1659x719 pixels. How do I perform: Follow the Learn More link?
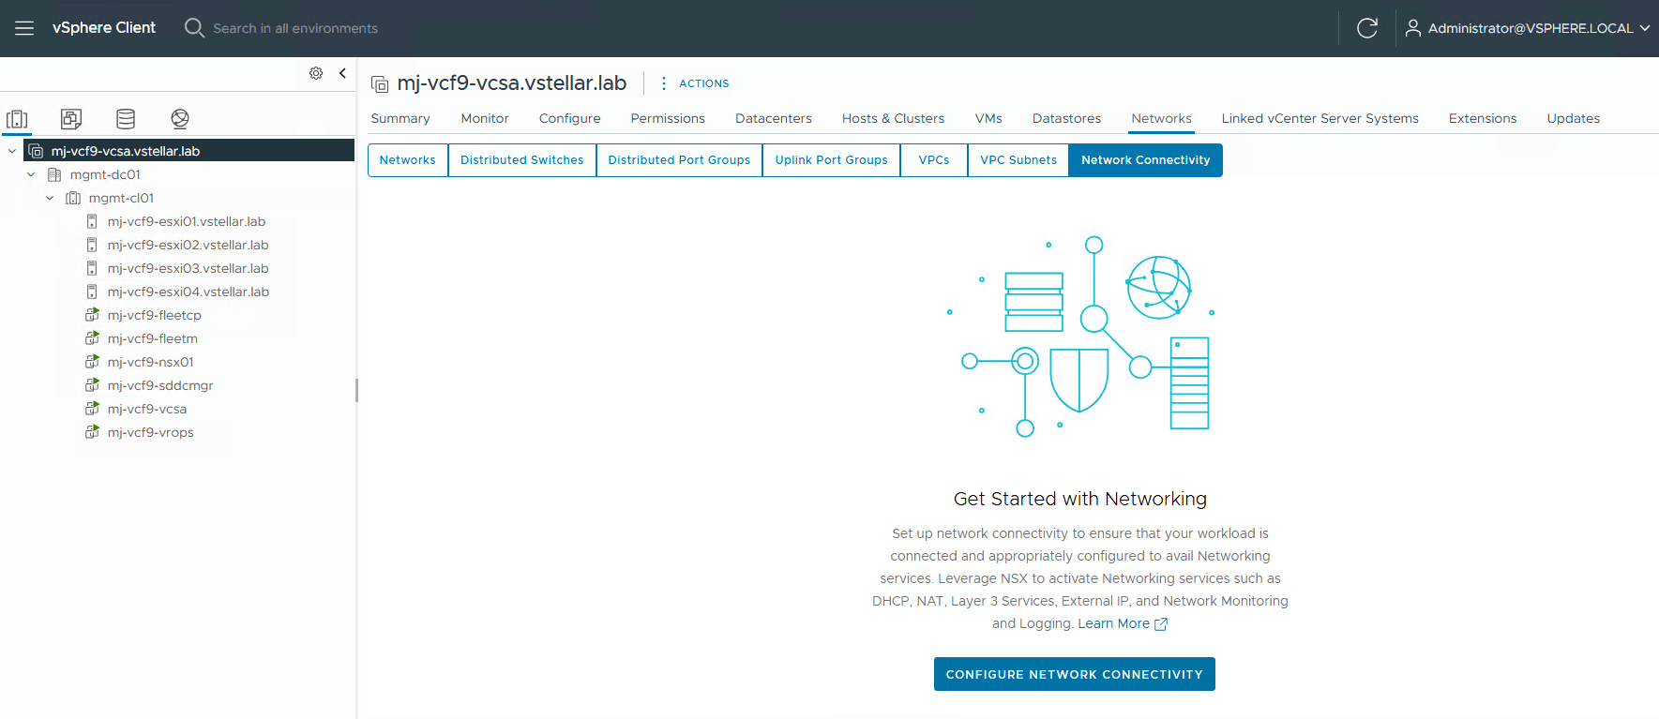pos(1113,623)
